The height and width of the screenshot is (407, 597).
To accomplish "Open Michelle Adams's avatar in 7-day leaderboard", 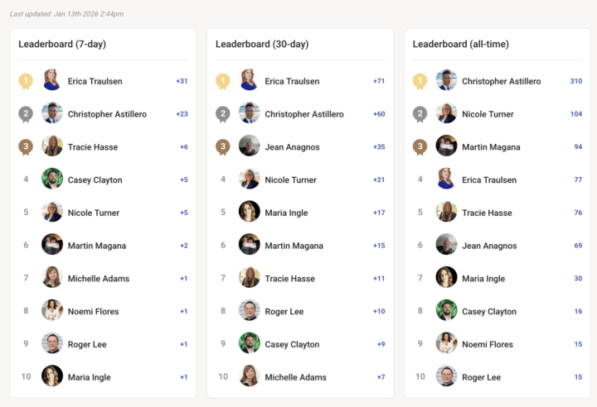I will click(52, 277).
